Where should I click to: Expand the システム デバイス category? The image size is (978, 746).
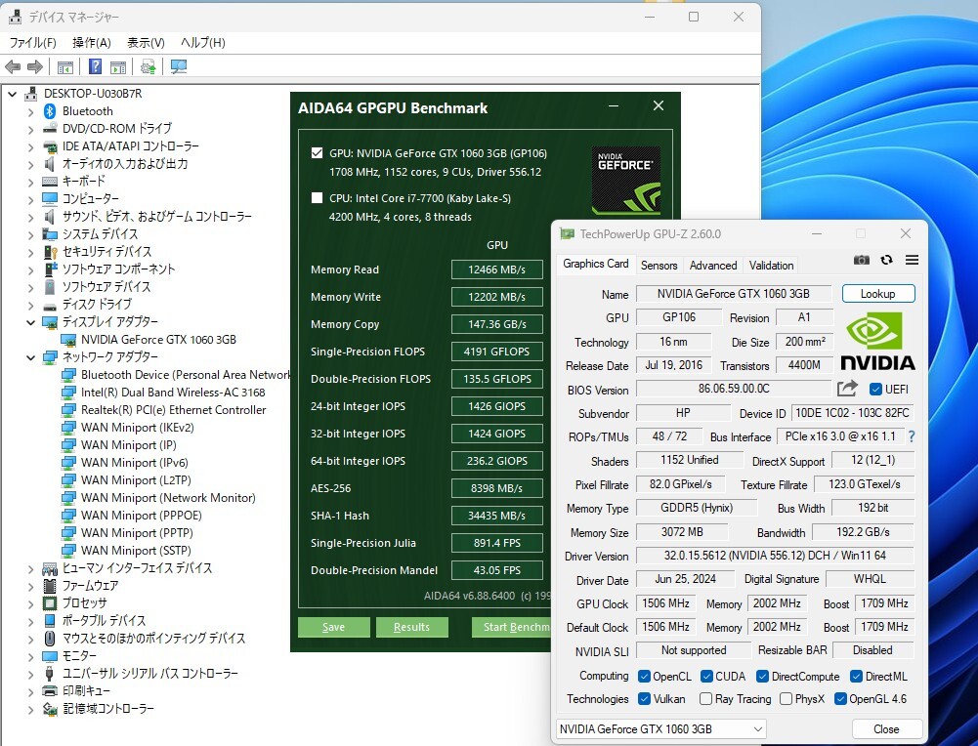tap(30, 235)
